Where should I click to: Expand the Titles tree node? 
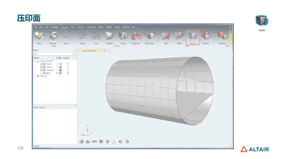tap(35, 76)
